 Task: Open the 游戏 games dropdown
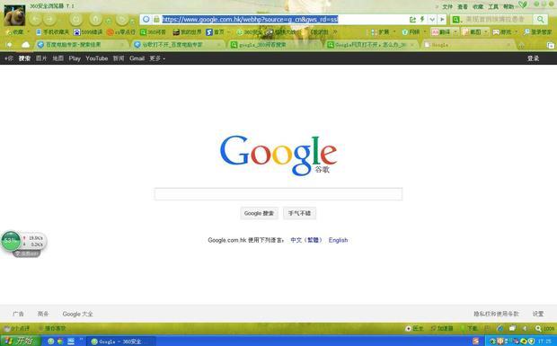pyautogui.click(x=505, y=32)
